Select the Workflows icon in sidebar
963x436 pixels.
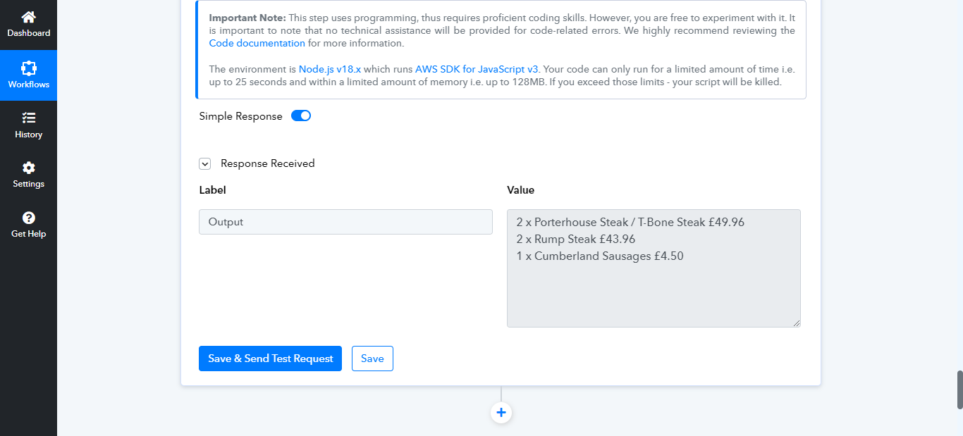pos(28,68)
